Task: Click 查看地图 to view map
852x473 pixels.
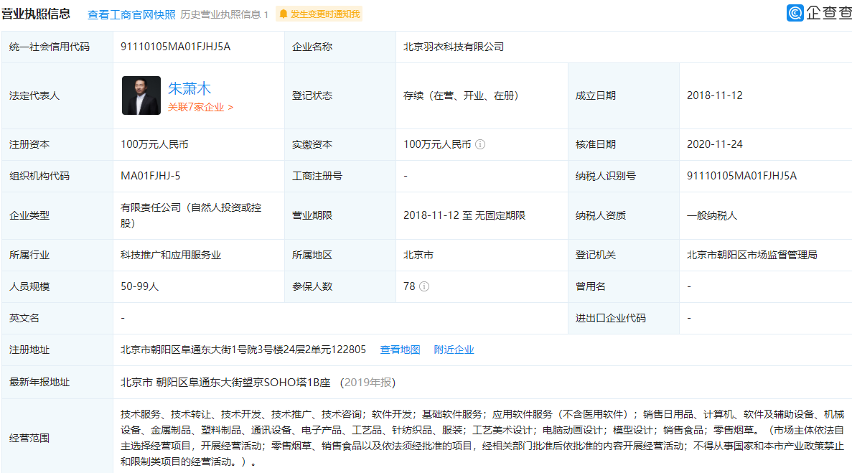Action: [x=400, y=350]
